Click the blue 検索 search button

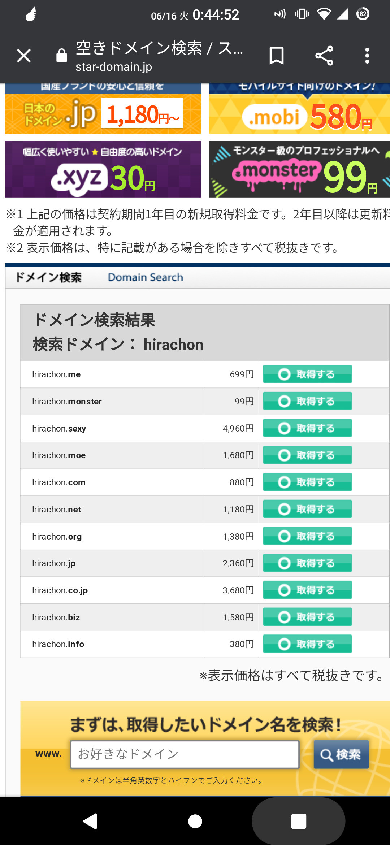pyautogui.click(x=341, y=754)
